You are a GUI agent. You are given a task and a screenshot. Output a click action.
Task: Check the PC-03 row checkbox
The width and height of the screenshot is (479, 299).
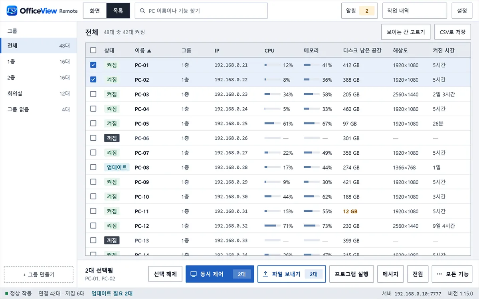93,94
